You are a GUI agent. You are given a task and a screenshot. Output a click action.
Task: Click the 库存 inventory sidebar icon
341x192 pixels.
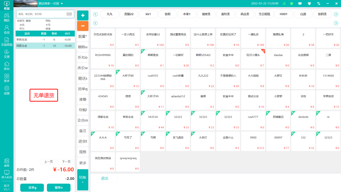point(7,66)
